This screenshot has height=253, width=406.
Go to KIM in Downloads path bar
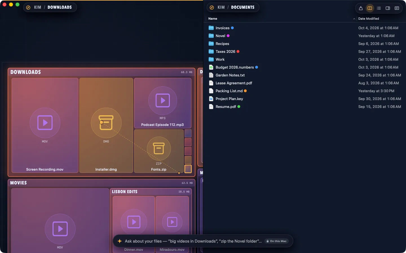point(37,7)
